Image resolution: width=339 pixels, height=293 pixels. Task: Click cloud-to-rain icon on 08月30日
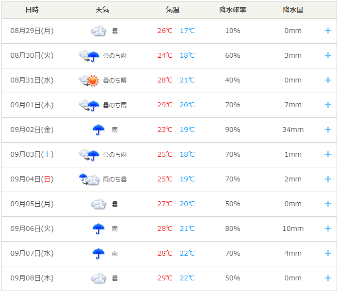point(89,56)
